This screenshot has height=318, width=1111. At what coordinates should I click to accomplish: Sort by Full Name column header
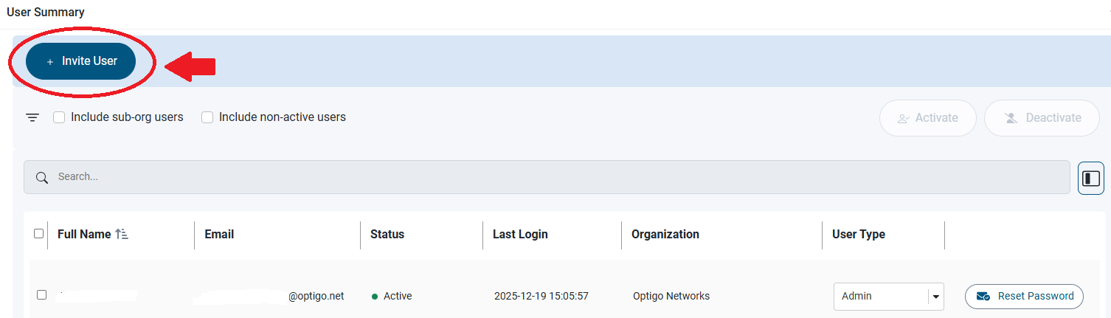84,234
